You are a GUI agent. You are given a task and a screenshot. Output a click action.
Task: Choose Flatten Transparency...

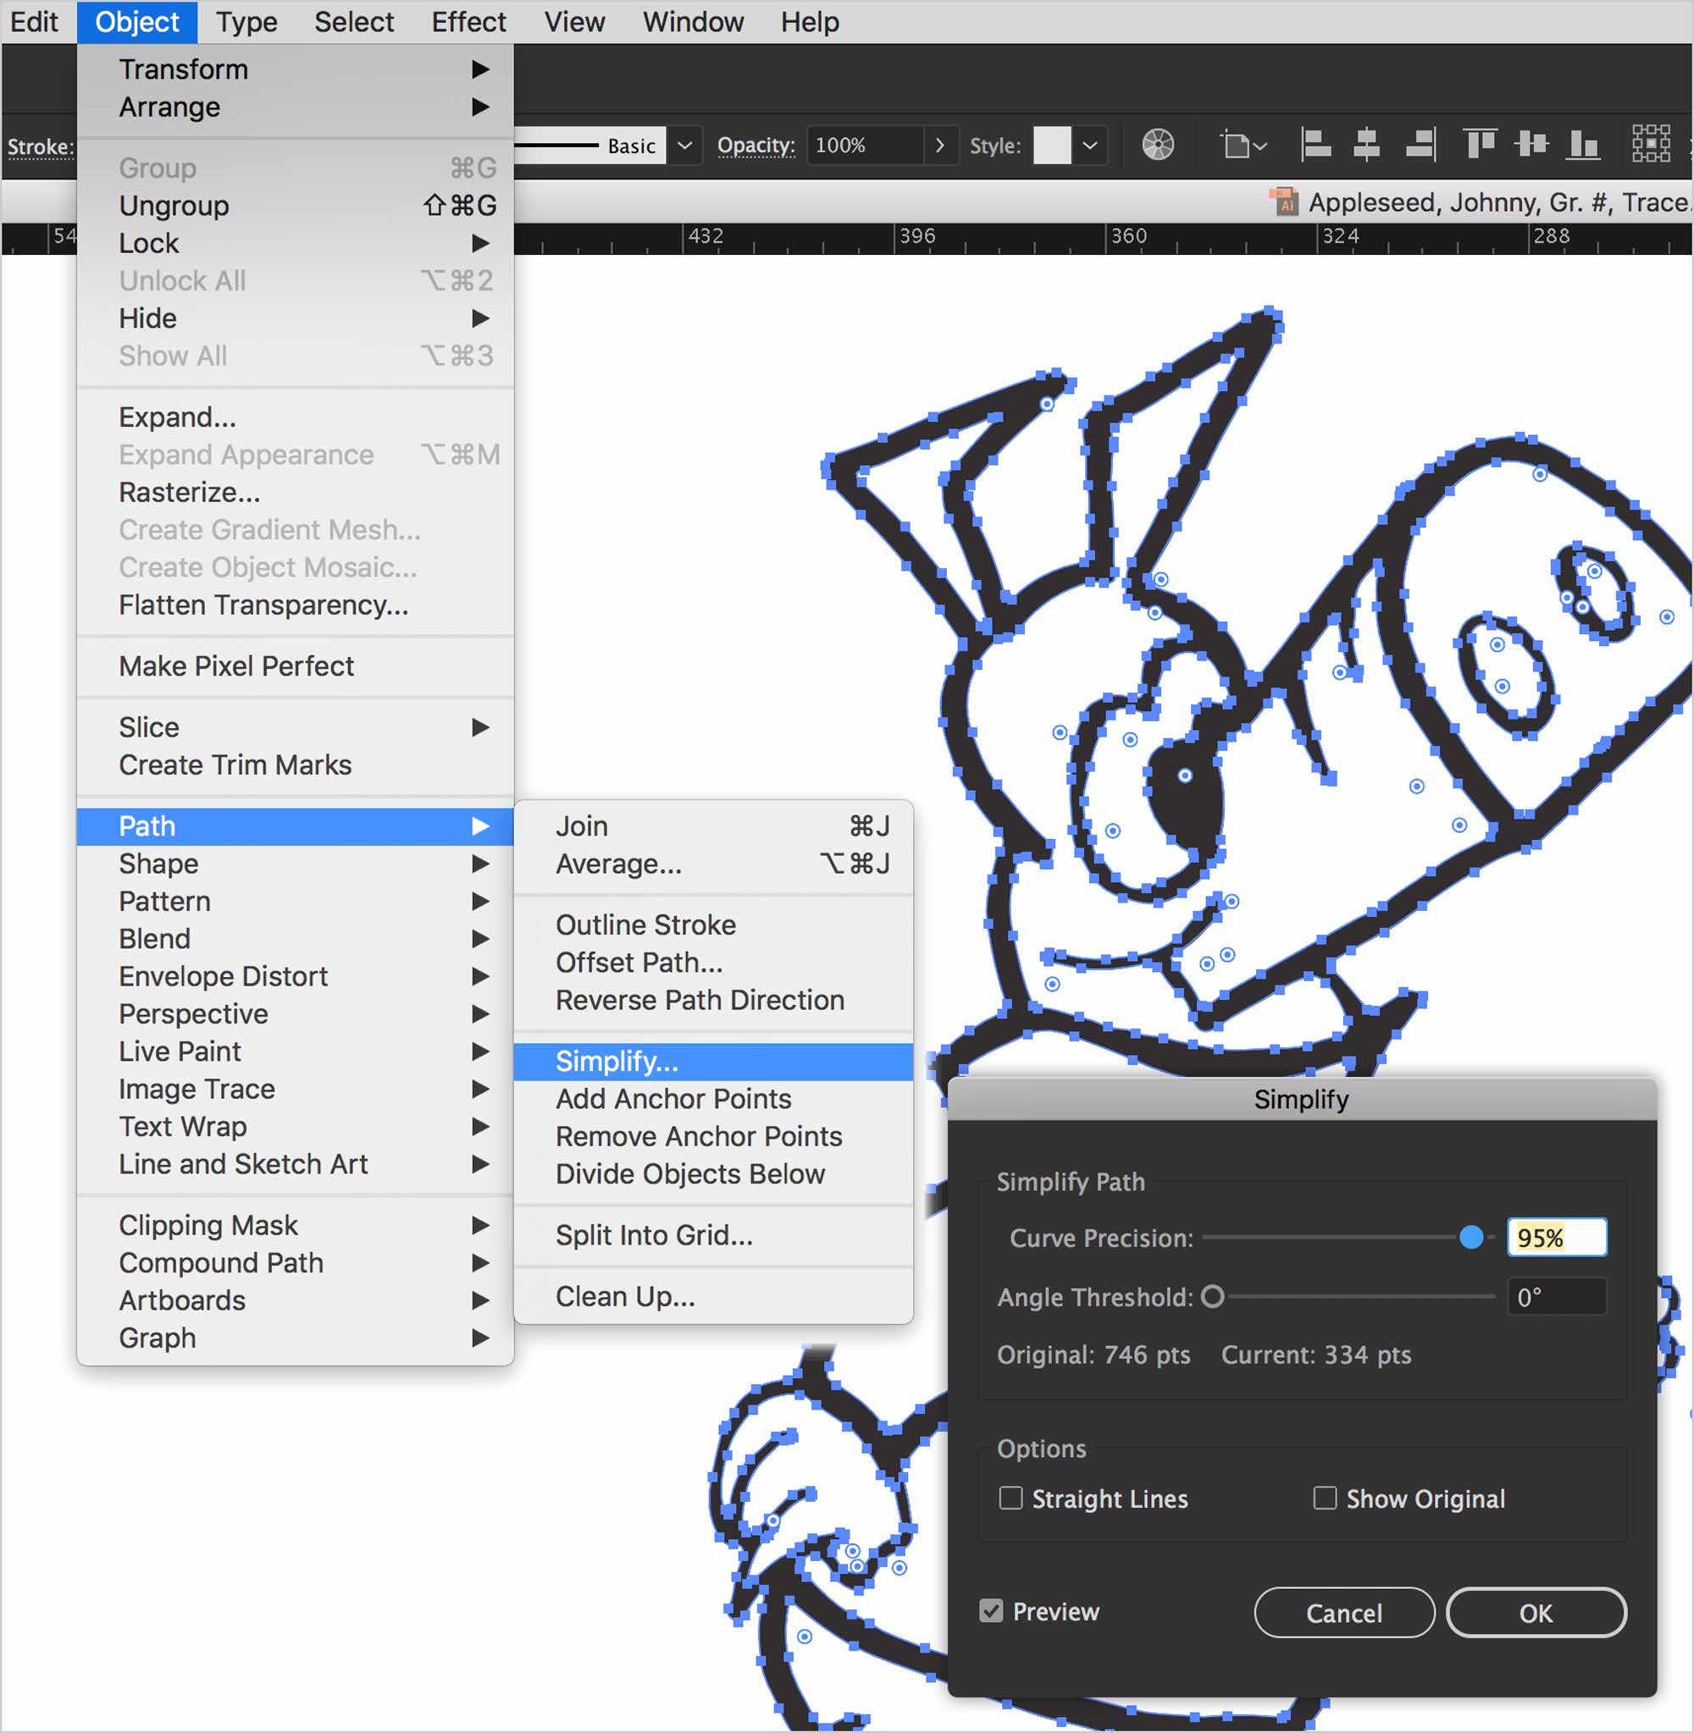[x=295, y=604]
